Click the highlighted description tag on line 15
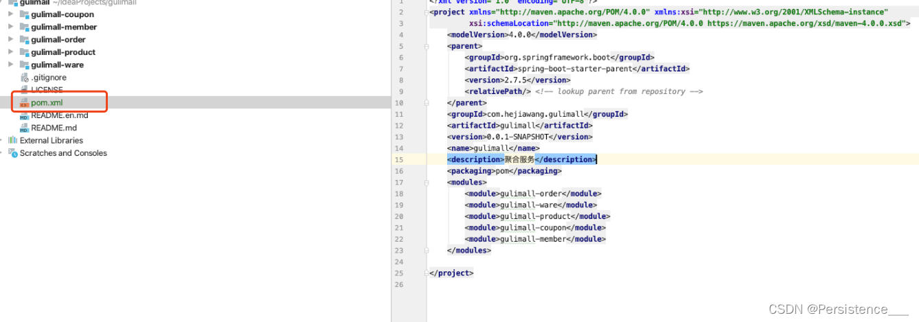This screenshot has width=919, height=322. click(x=521, y=159)
